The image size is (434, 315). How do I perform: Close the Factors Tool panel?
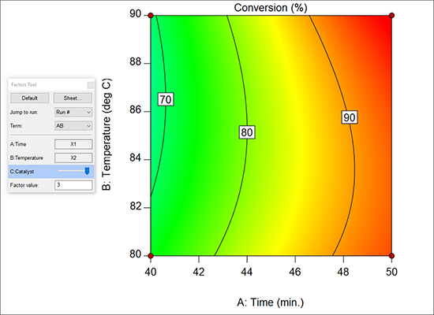pos(90,85)
